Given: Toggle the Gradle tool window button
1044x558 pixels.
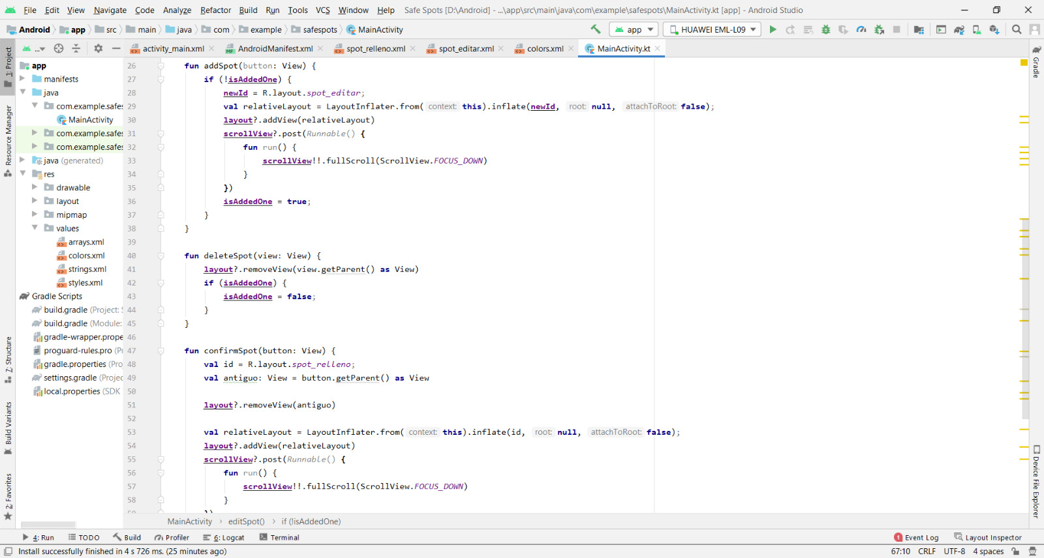Looking at the screenshot, I should 1036,61.
